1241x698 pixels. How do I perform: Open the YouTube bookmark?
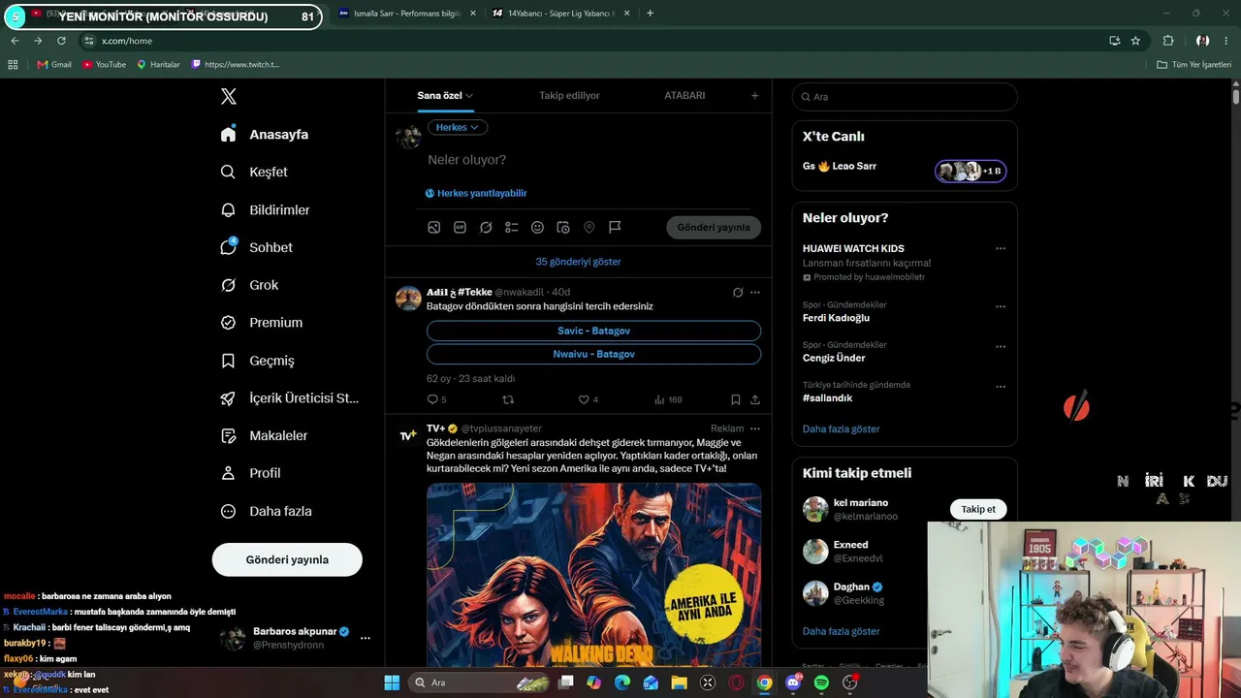click(x=104, y=64)
